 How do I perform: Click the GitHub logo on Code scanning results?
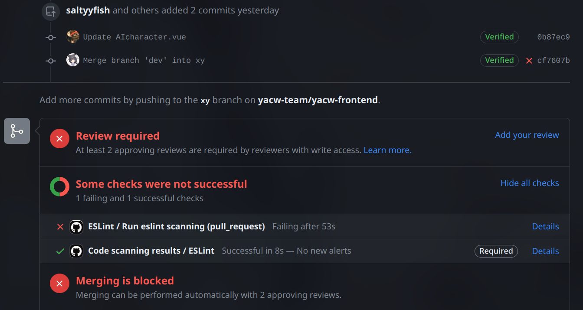point(76,251)
